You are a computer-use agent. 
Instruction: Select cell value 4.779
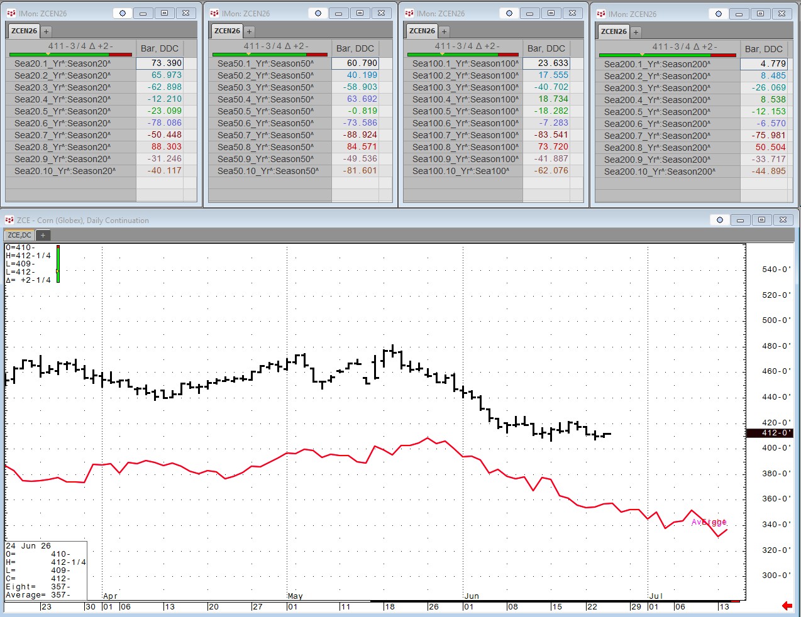coord(764,64)
